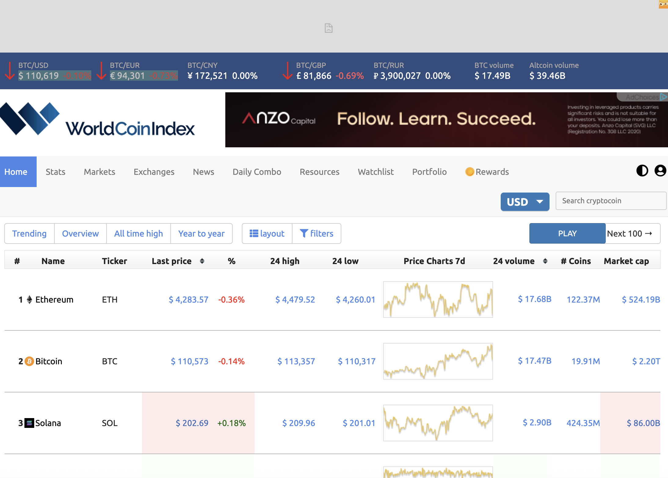668x478 pixels.
Task: Open the Resources menu
Action: pyautogui.click(x=319, y=172)
